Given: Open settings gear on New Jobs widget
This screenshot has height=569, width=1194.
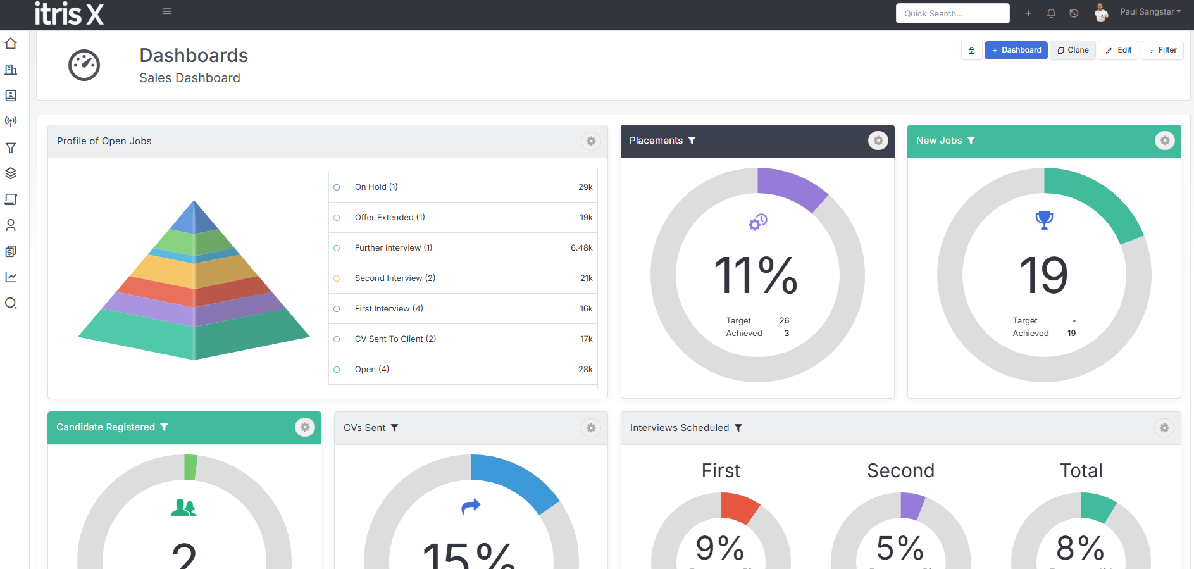Looking at the screenshot, I should pos(1164,141).
